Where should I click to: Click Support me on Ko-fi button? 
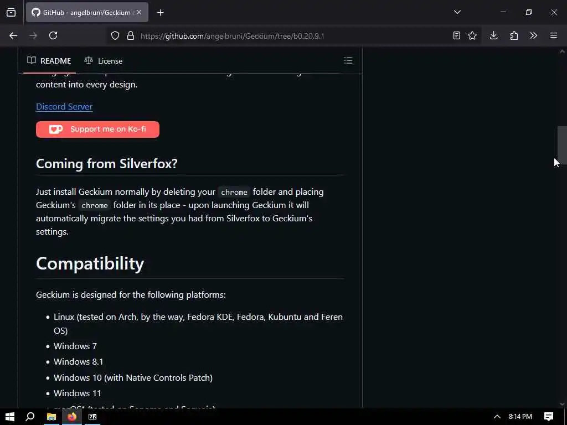pos(97,129)
